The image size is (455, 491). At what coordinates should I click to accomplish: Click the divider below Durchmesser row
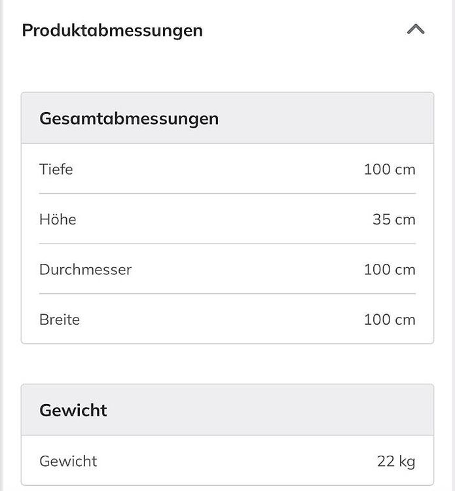tap(227, 294)
